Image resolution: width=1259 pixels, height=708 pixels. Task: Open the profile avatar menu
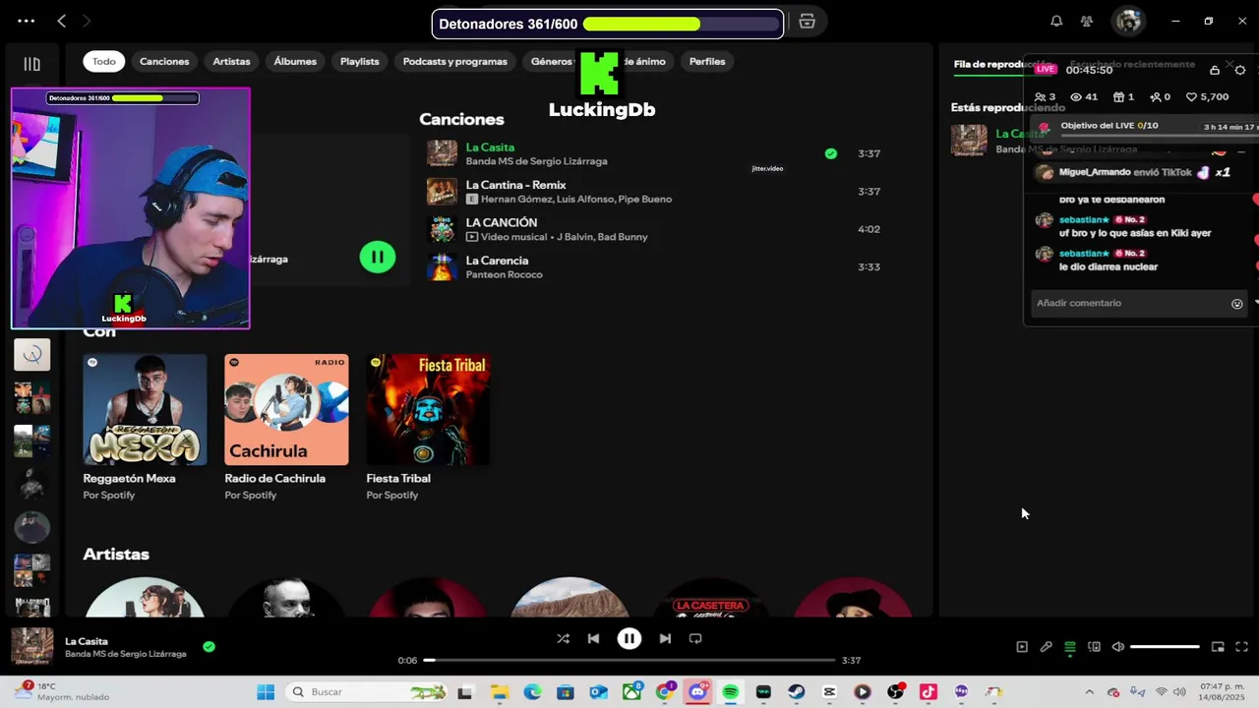click(x=1128, y=21)
